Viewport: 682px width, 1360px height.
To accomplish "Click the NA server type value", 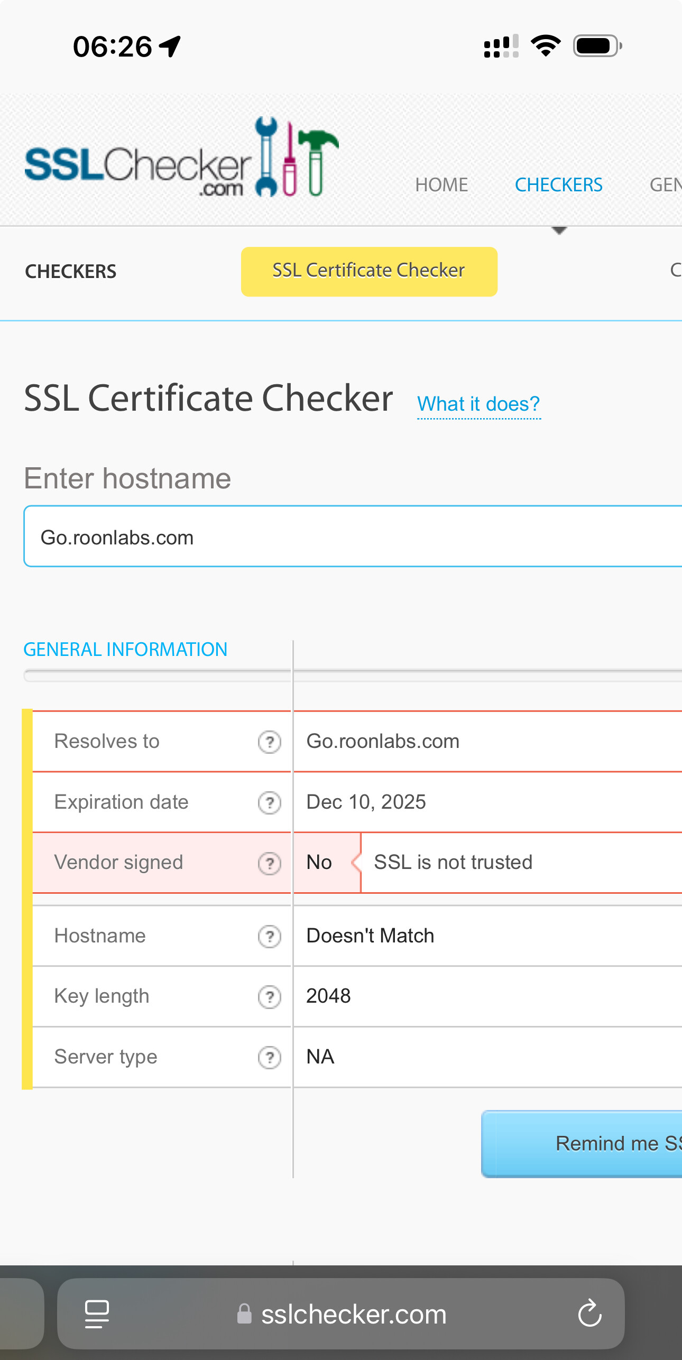I will [320, 1057].
